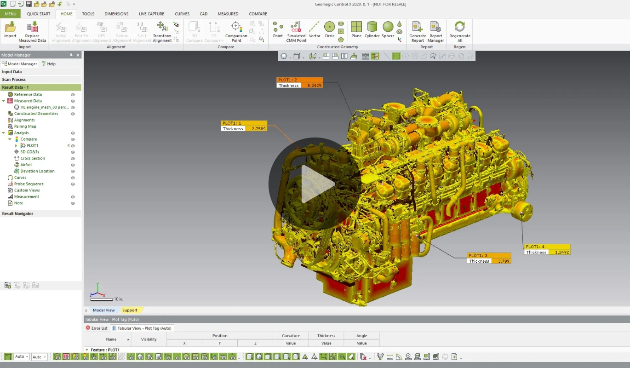Open the first Auto dropdown in the bottom toolbar

(22, 356)
